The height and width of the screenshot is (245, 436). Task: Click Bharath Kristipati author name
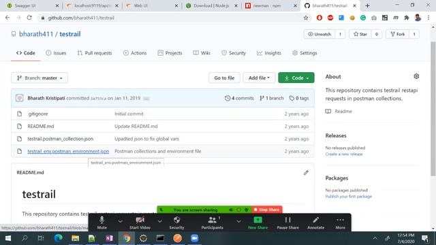[46, 98]
